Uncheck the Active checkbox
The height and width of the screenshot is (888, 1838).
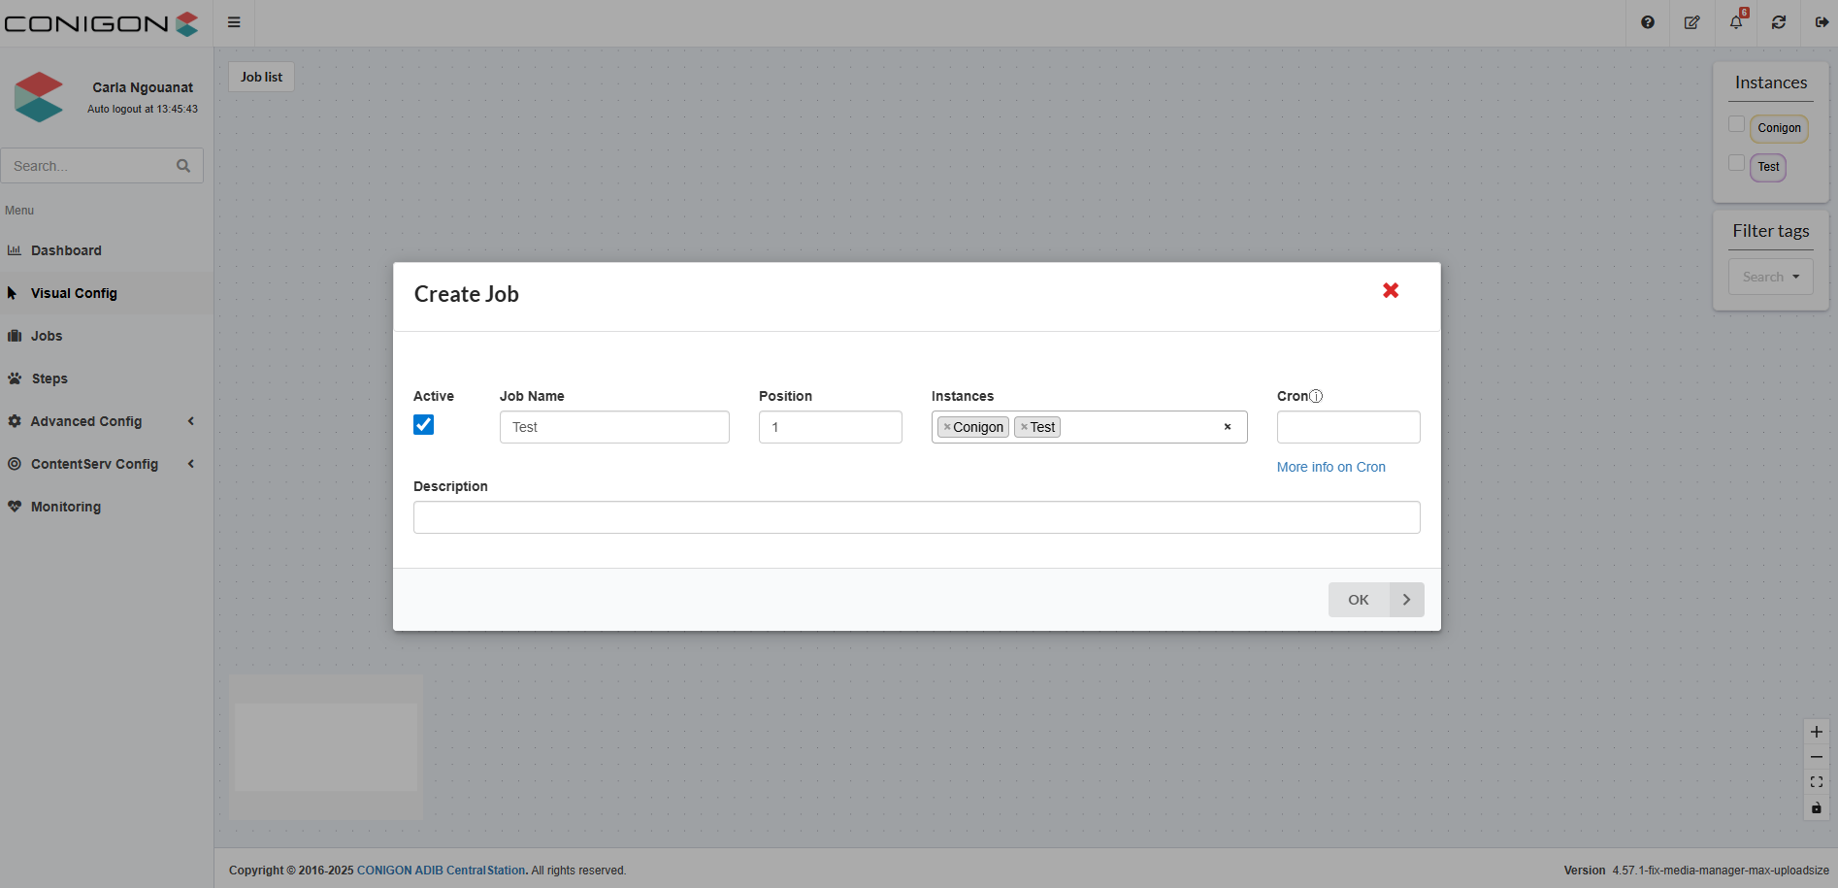coord(424,425)
